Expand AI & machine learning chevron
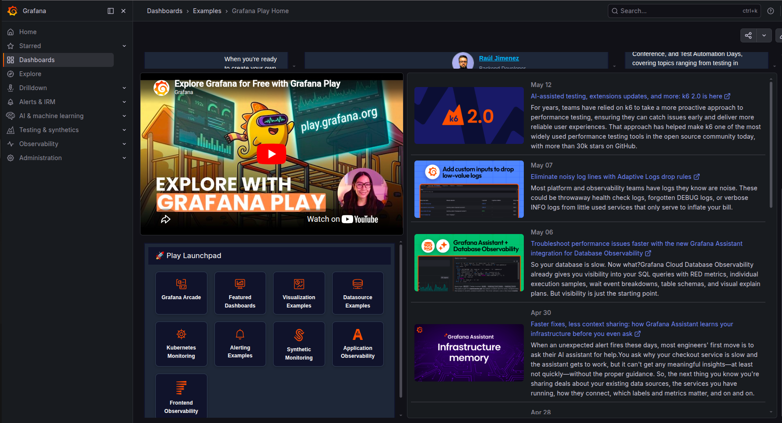 point(124,116)
